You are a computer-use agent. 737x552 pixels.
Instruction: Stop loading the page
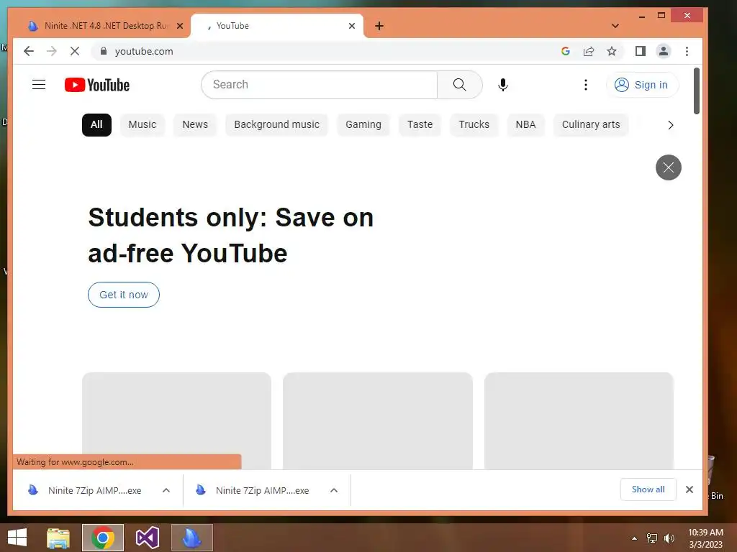coord(75,51)
